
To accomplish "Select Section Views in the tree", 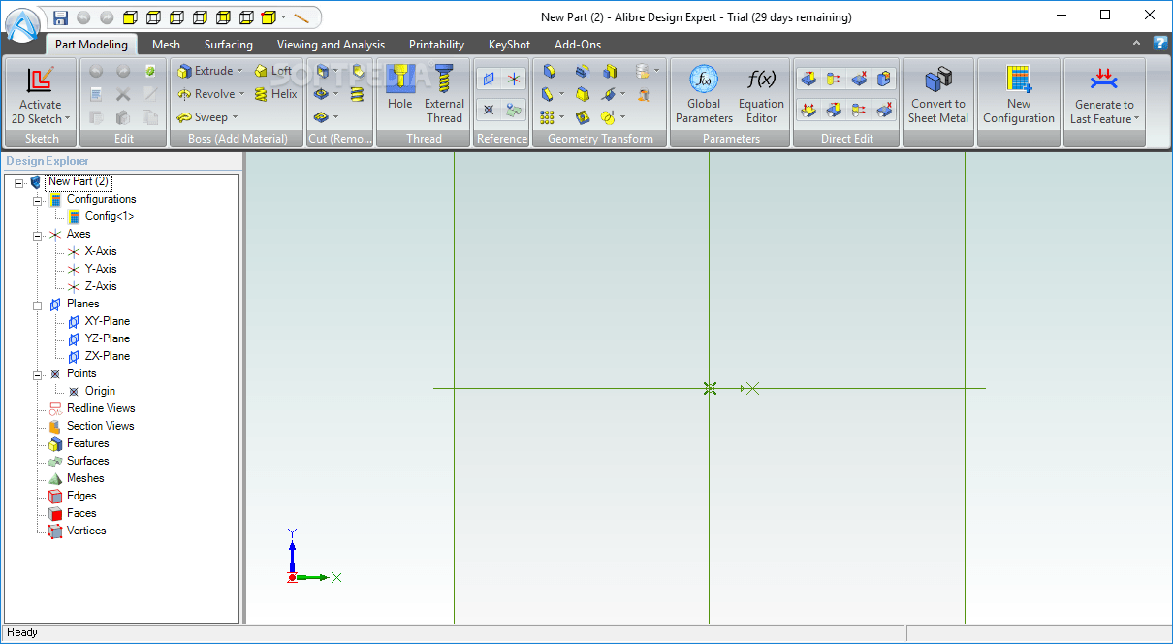I will (100, 426).
